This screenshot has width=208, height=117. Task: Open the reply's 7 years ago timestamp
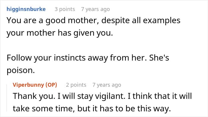[107, 85]
